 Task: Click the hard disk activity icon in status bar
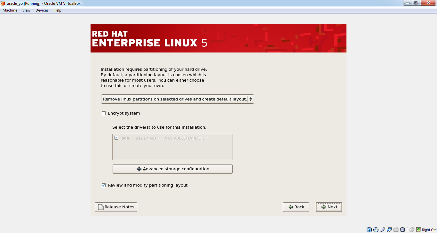pos(369,230)
